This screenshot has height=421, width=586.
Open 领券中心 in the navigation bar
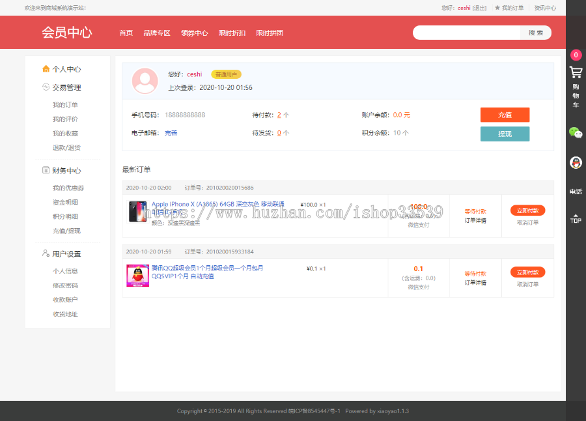tap(194, 33)
